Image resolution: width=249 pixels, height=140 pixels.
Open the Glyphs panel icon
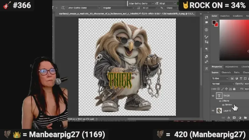(x=206, y=69)
